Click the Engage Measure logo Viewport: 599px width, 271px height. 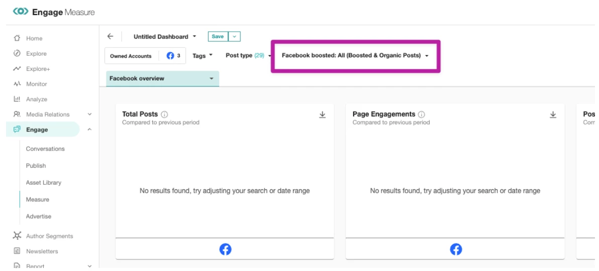(x=53, y=12)
